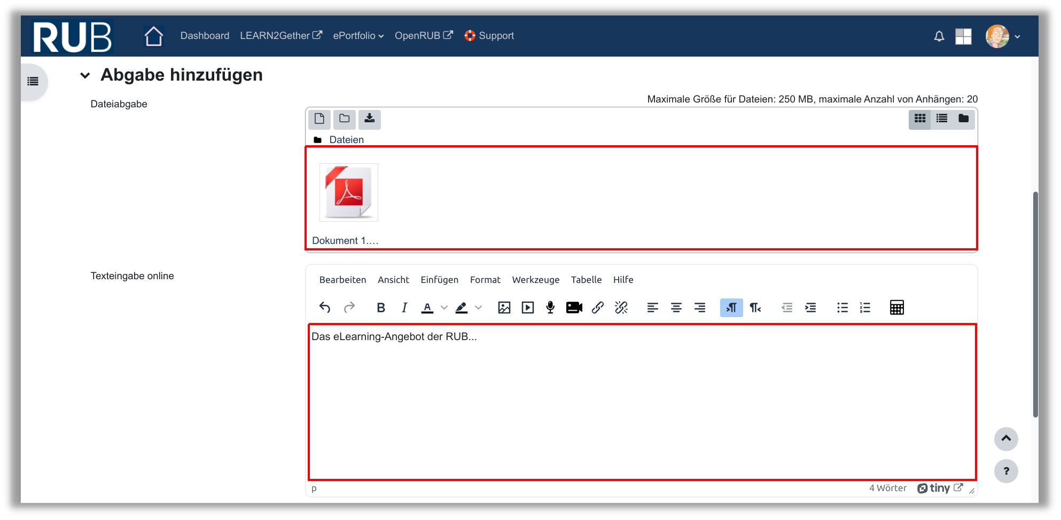The width and height of the screenshot is (1061, 520).
Task: Open the Einfügen editor menu
Action: pos(439,280)
